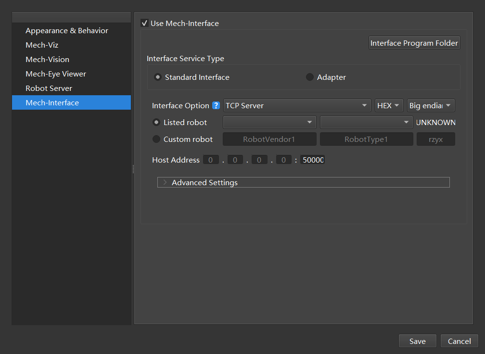485x354 pixels.
Task: Click the second Host Address octet field
Action: pyautogui.click(x=235, y=160)
